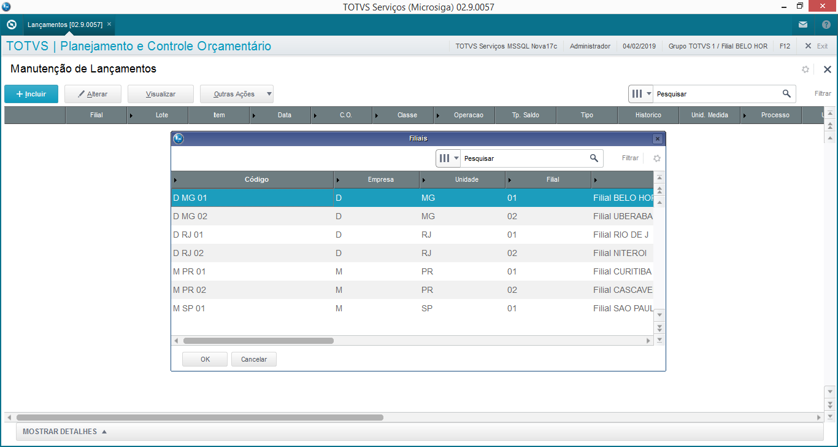
Task: Select row D MG 02
Action: 412,216
